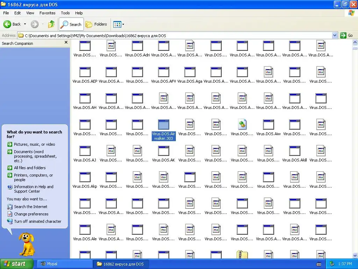358x269 pixels.
Task: Open the Views dropdown button
Action: [x=119, y=24]
